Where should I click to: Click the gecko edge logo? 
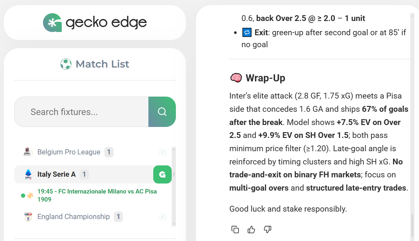point(95,23)
